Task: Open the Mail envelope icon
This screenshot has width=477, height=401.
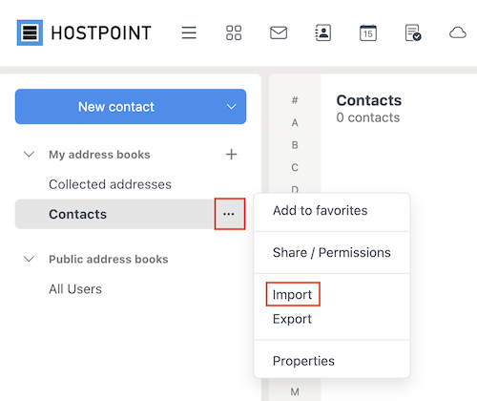Action: point(279,32)
